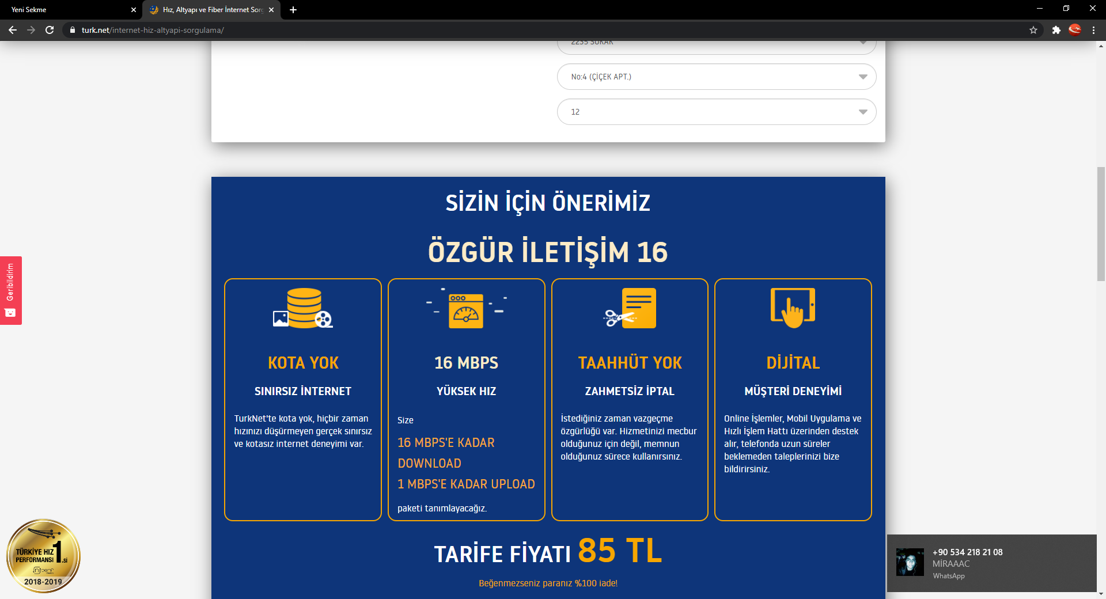Click the TAAHHÜT YOK heading
Image resolution: width=1106 pixels, height=599 pixels.
(x=630, y=363)
